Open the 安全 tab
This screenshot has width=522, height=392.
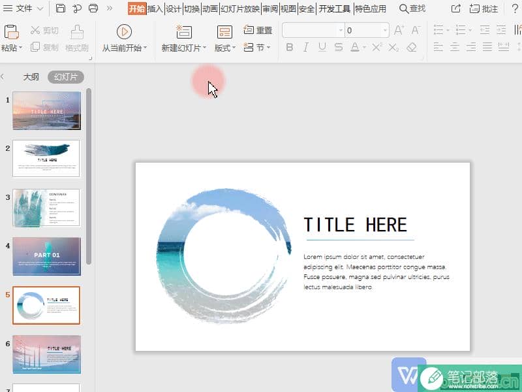(307, 8)
